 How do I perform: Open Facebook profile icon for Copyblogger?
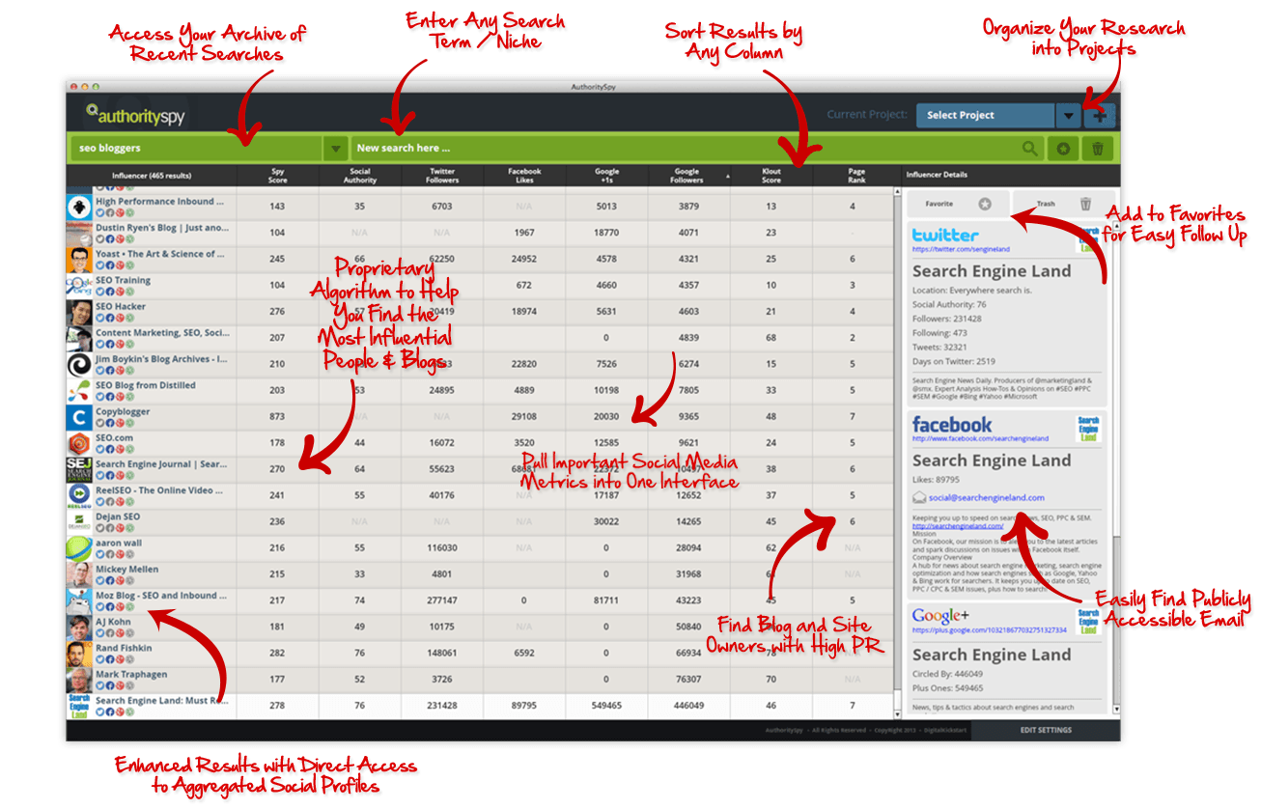pyautogui.click(x=110, y=422)
